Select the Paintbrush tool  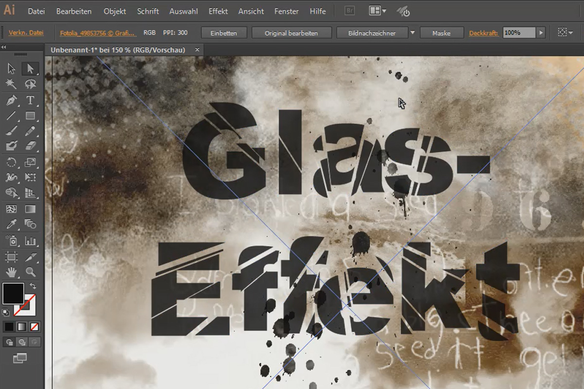tap(12, 131)
